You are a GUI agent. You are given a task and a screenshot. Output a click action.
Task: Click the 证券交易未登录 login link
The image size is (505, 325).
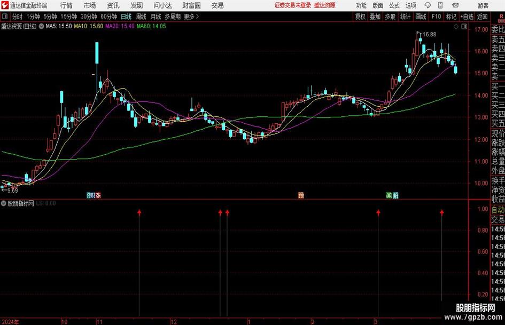click(x=292, y=5)
